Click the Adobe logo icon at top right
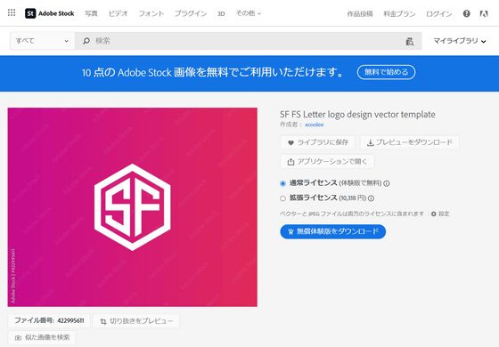Image resolution: width=499 pixels, height=347 pixels. tap(484, 13)
